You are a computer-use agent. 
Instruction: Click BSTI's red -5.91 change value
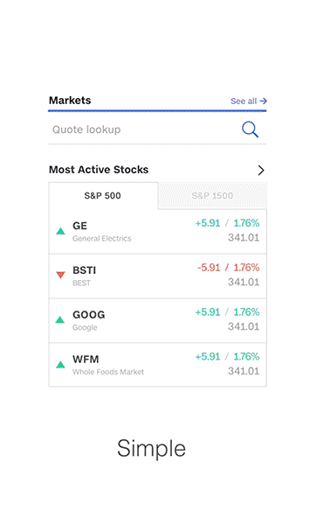pos(209,268)
